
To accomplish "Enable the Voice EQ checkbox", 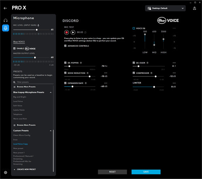I will (x=134, y=28).
